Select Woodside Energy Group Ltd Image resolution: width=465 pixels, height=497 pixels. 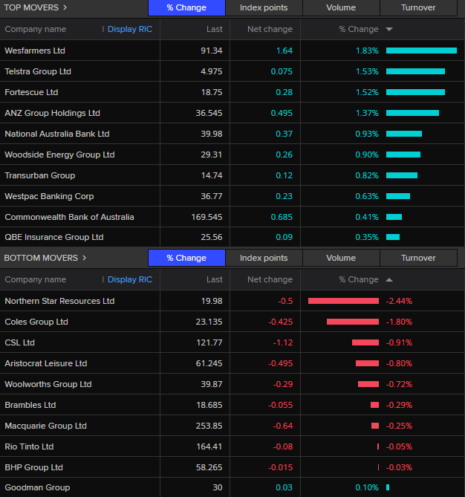[59, 155]
